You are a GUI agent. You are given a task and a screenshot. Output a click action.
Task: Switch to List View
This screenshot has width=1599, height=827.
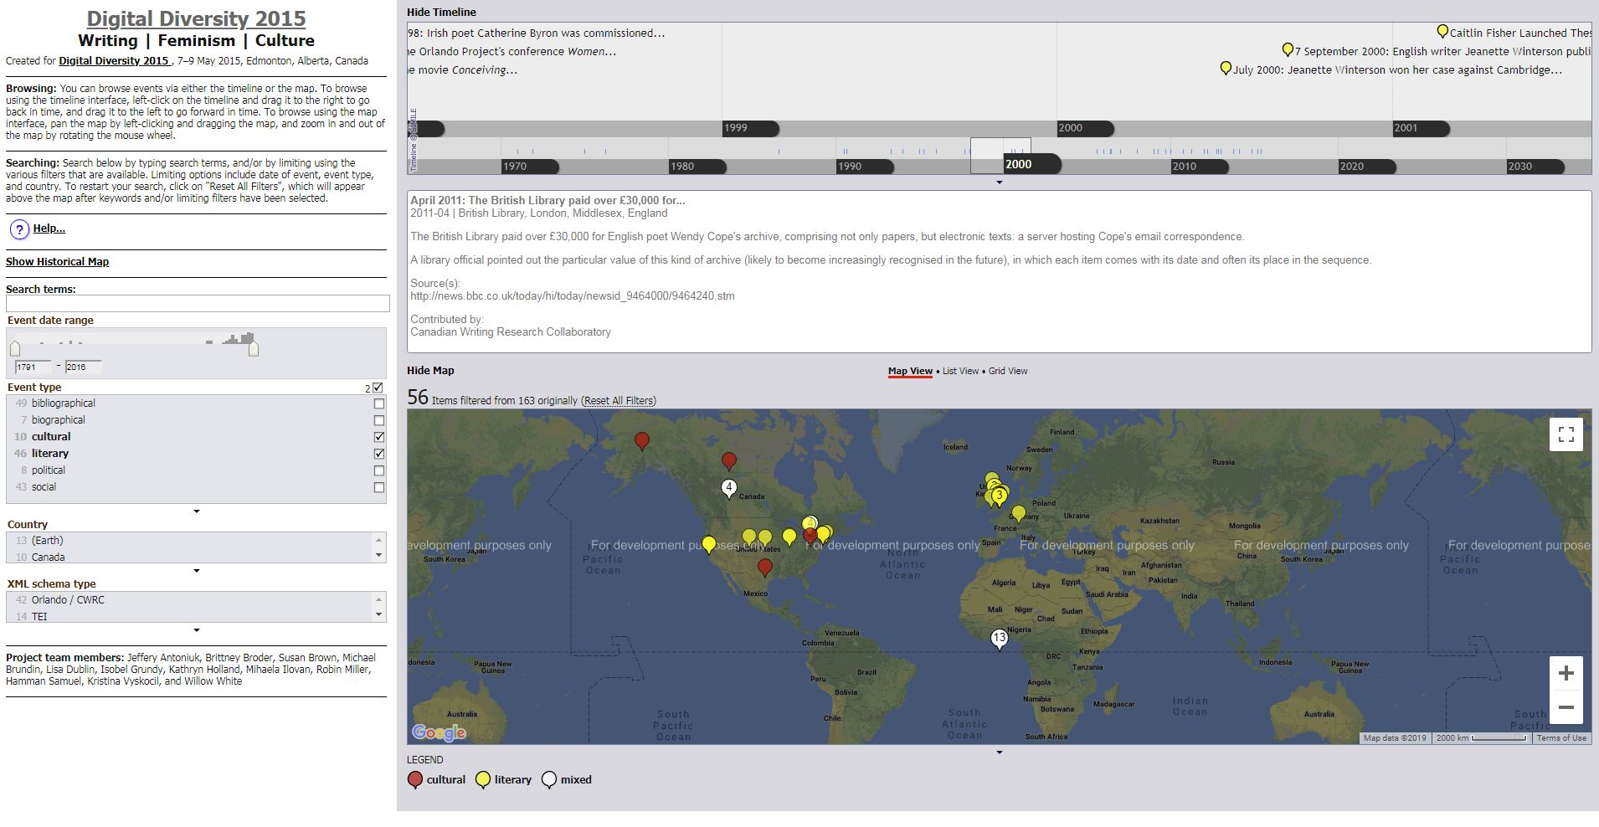[960, 371]
